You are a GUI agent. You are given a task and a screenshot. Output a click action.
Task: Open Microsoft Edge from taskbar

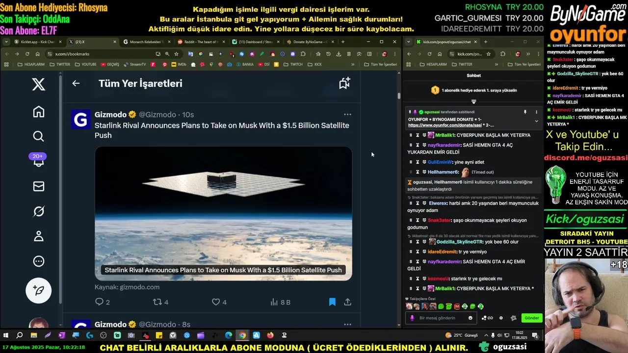pyautogui.click(x=229, y=335)
